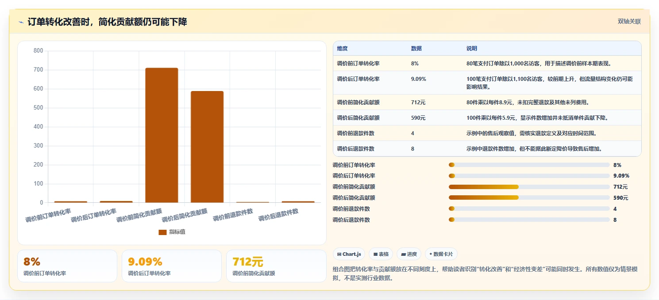
Task: Click the x-axis label 调价前退款件数
Action: pos(233,215)
